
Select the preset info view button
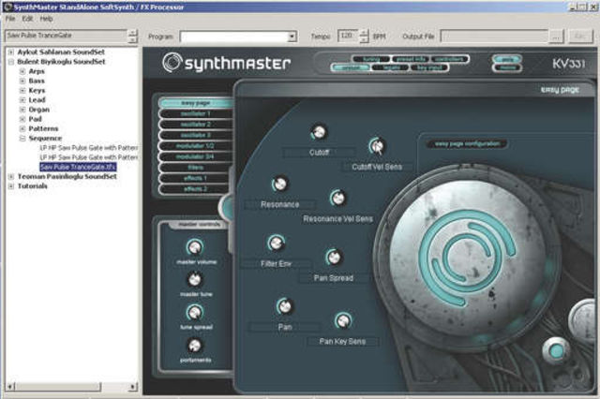pyautogui.click(x=411, y=59)
